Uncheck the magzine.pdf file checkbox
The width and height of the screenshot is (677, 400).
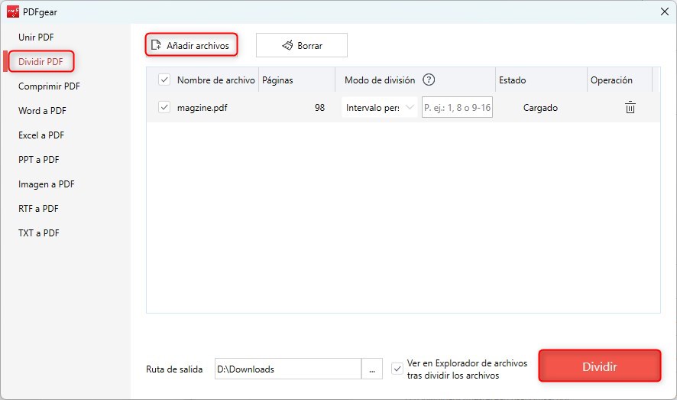point(164,108)
